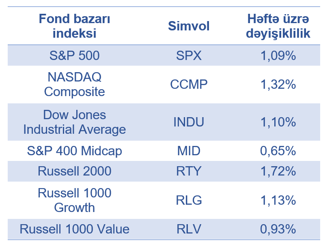Screen dimensions: 323x242
Task: Click the Russell 2000 index cell
Action: point(74,171)
